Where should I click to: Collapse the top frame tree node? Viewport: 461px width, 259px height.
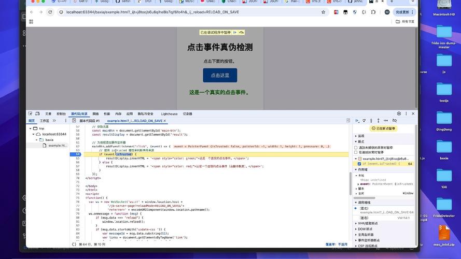click(x=30, y=128)
